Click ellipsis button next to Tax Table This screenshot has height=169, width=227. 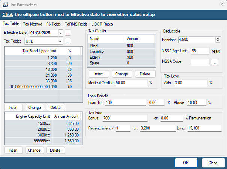pyautogui.click(x=68, y=41)
